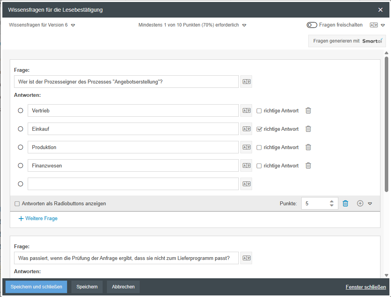
Task: Click the Speichern button
Action: pos(87,287)
